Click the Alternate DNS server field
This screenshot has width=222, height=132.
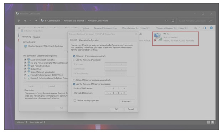(116, 93)
